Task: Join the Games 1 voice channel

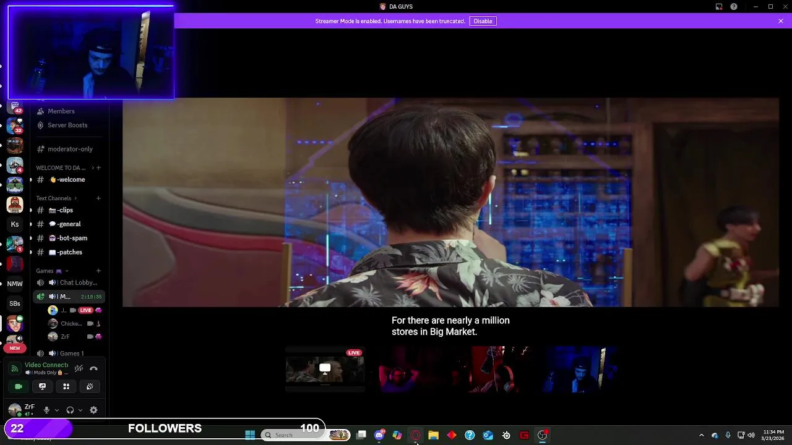Action: pos(69,354)
